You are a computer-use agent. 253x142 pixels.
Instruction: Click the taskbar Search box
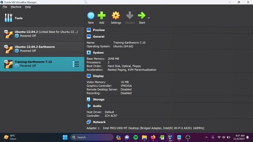point(92,137)
